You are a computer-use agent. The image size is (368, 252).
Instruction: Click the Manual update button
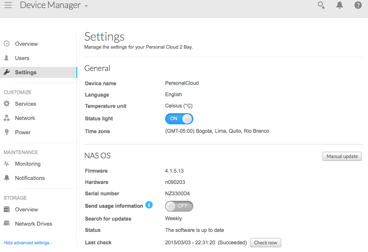[342, 157]
